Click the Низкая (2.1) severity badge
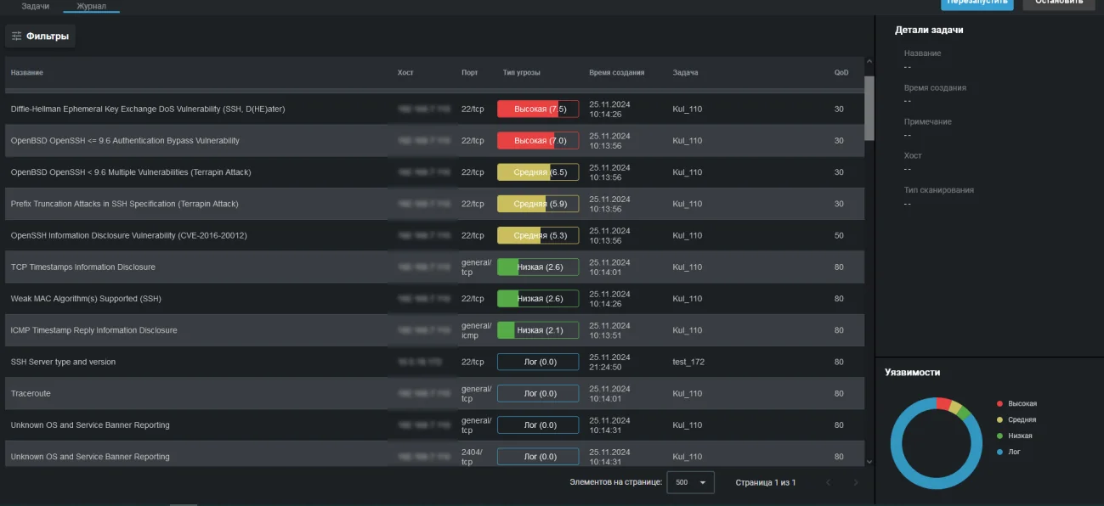Screen dimensions: 1104x506 click(538, 330)
